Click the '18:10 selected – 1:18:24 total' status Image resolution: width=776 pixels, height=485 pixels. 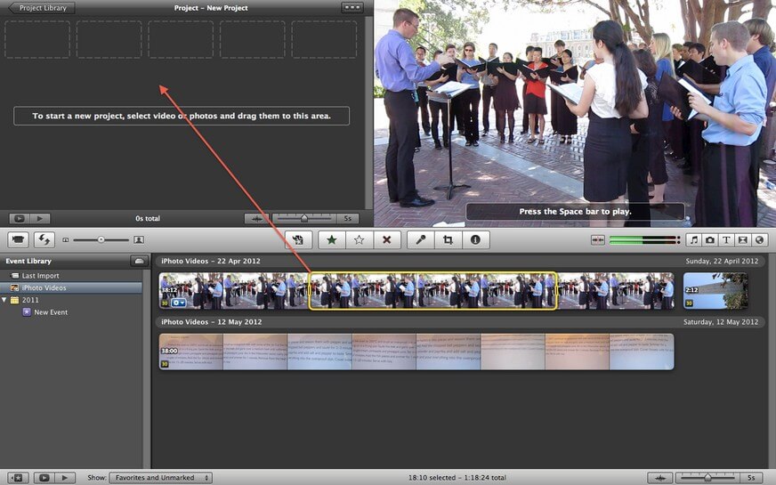click(x=457, y=478)
